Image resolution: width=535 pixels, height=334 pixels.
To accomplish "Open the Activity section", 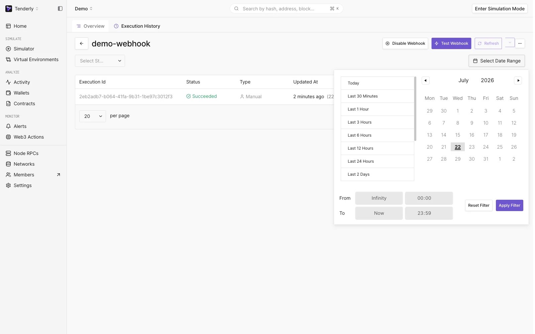I will (22, 82).
